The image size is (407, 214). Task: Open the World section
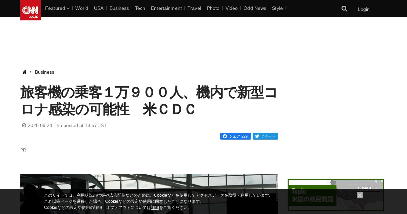[82, 8]
